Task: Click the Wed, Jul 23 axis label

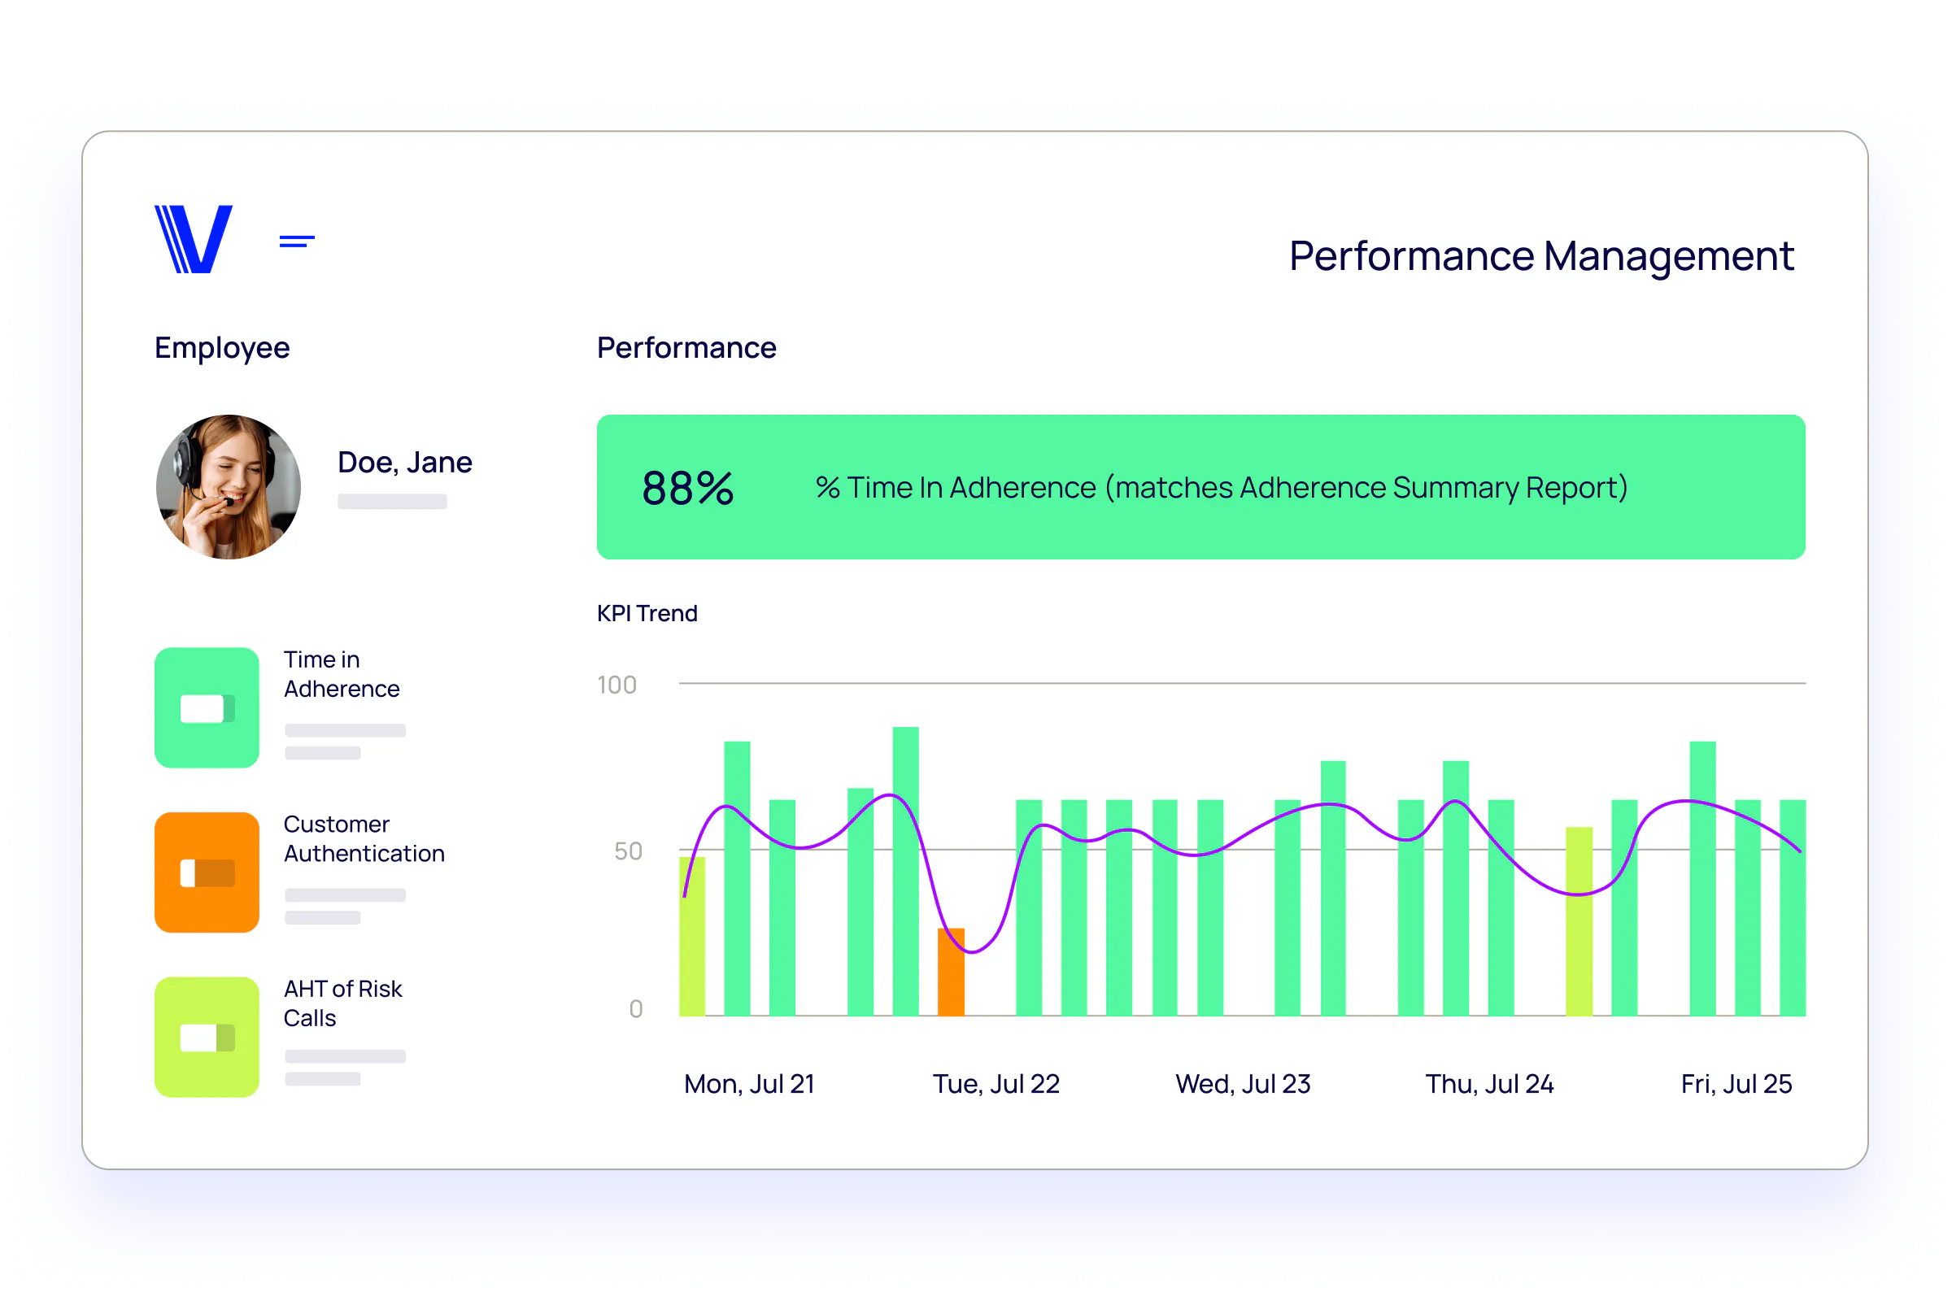Action: point(1244,1084)
